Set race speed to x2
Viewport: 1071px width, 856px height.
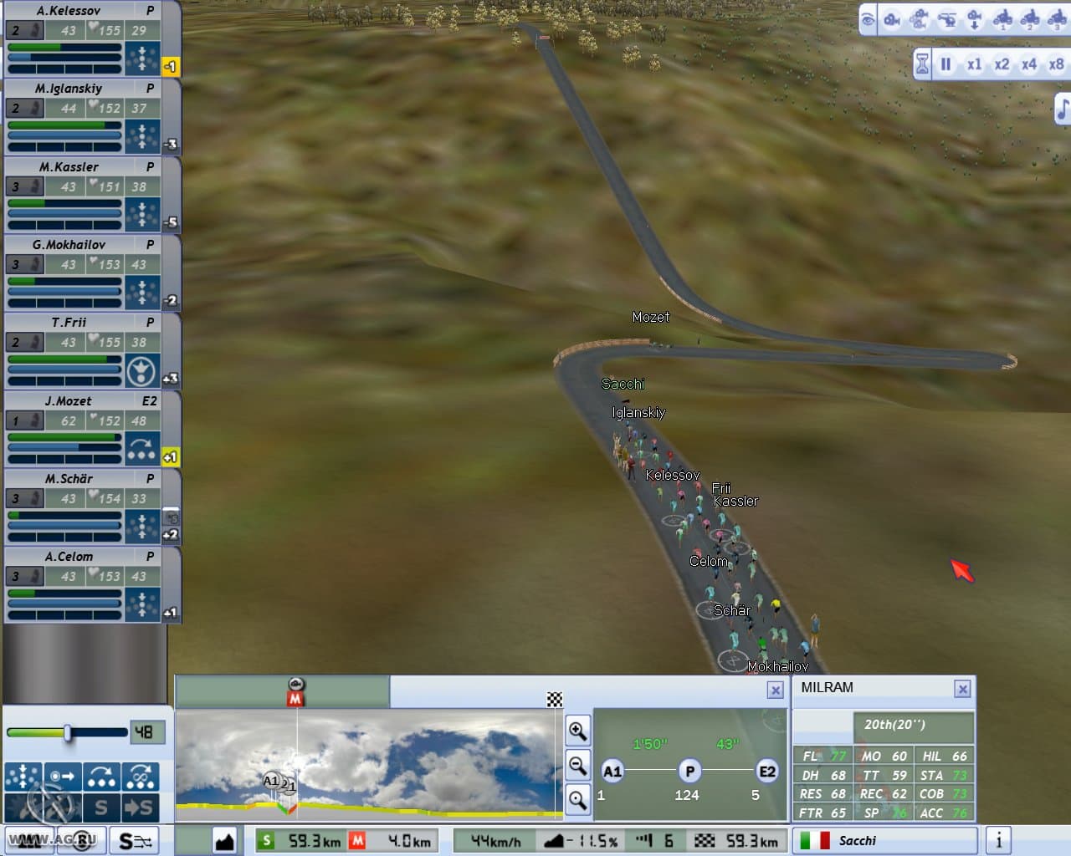[1002, 64]
